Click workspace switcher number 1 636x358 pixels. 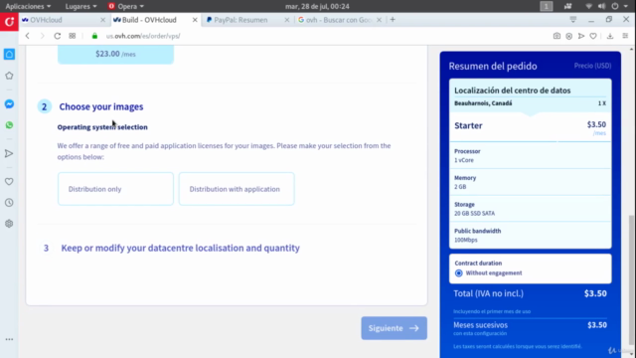tap(546, 6)
